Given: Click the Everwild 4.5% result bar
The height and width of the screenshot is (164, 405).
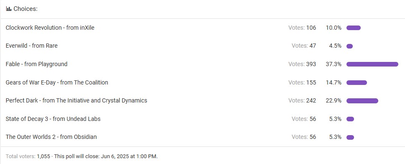Looking at the screenshot, I should [349, 46].
